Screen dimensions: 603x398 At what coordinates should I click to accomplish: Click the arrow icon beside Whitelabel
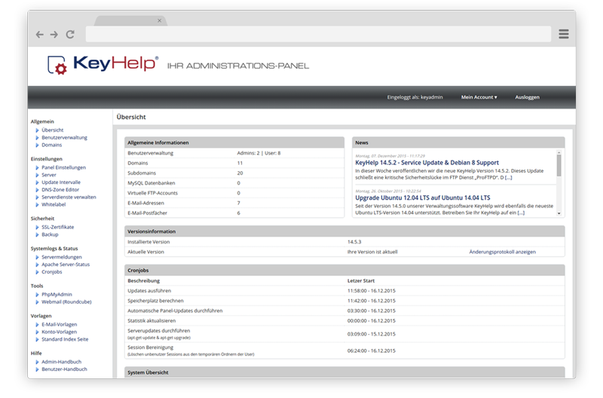coord(37,205)
